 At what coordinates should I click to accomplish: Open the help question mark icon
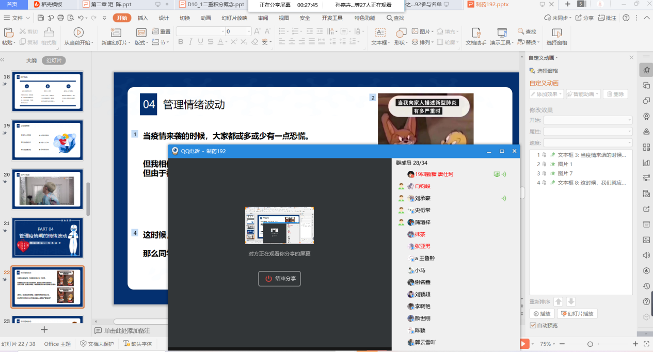[626, 18]
